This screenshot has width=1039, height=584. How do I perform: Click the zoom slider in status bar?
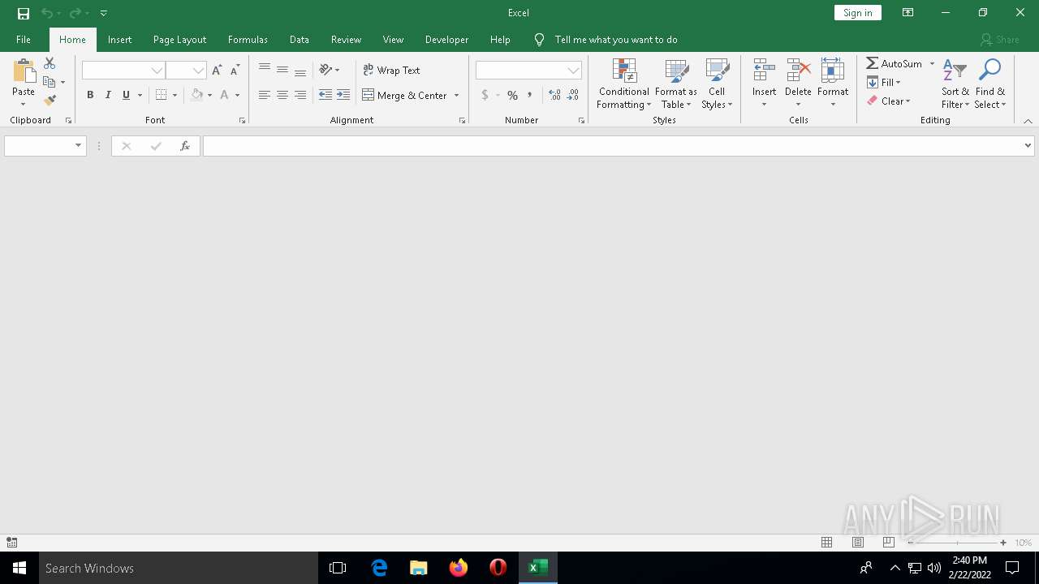tap(957, 543)
